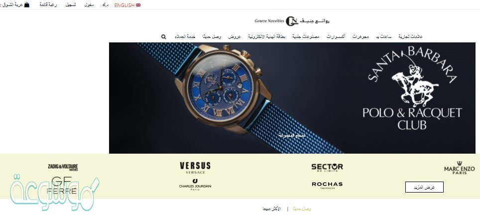Select the Sector No Limits brand logo
The image size is (480, 215).
tap(327, 167)
